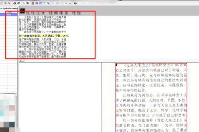Click the red marked character 认 in the recognized text
The image size is (199, 132).
(50, 54)
